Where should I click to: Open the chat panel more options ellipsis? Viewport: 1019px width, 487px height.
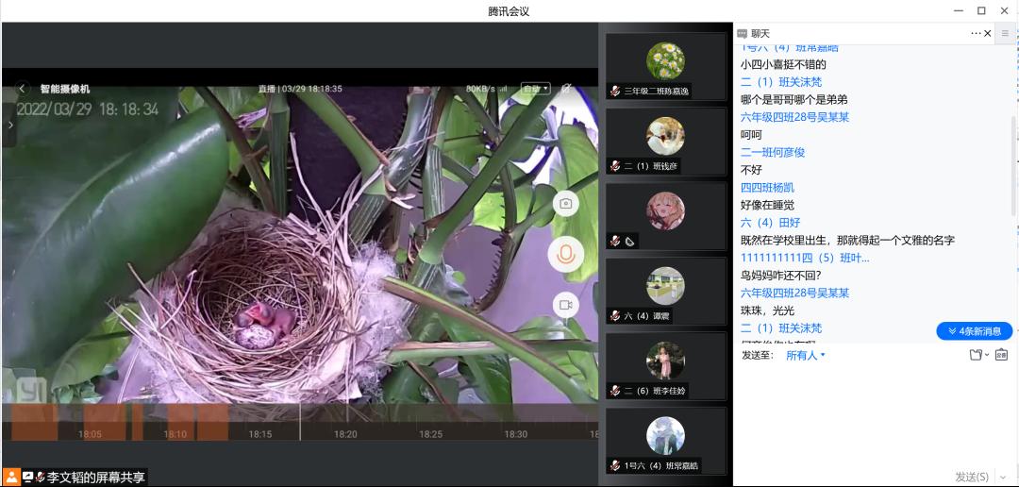coord(976,33)
